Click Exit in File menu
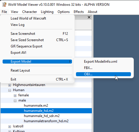 point(37,79)
